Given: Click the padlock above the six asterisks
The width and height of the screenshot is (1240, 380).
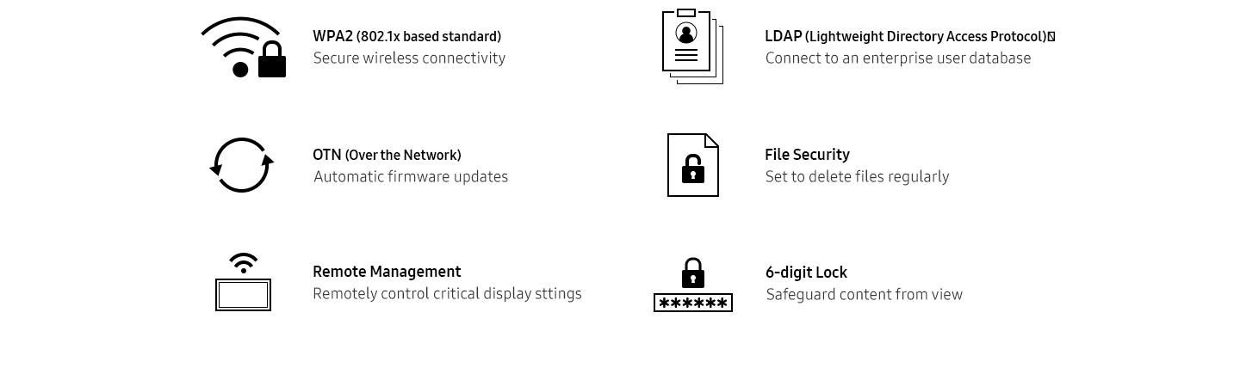Looking at the screenshot, I should click(693, 273).
